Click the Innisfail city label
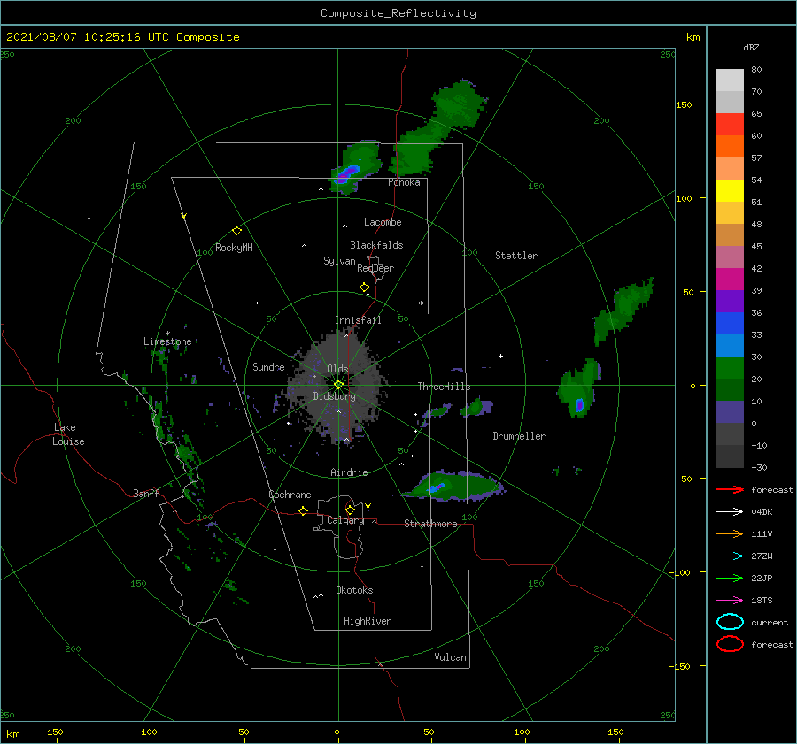The width and height of the screenshot is (797, 744). pos(358,320)
